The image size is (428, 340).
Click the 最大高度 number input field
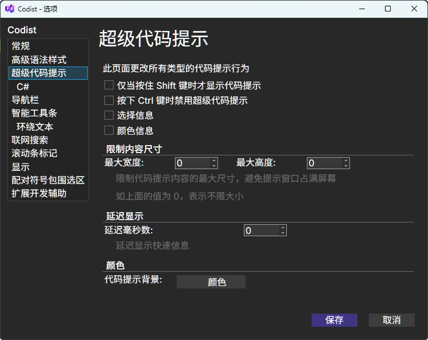point(324,163)
